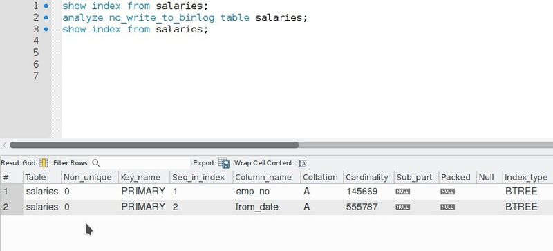Click the Packed column header
The image size is (553, 251).
point(458,177)
